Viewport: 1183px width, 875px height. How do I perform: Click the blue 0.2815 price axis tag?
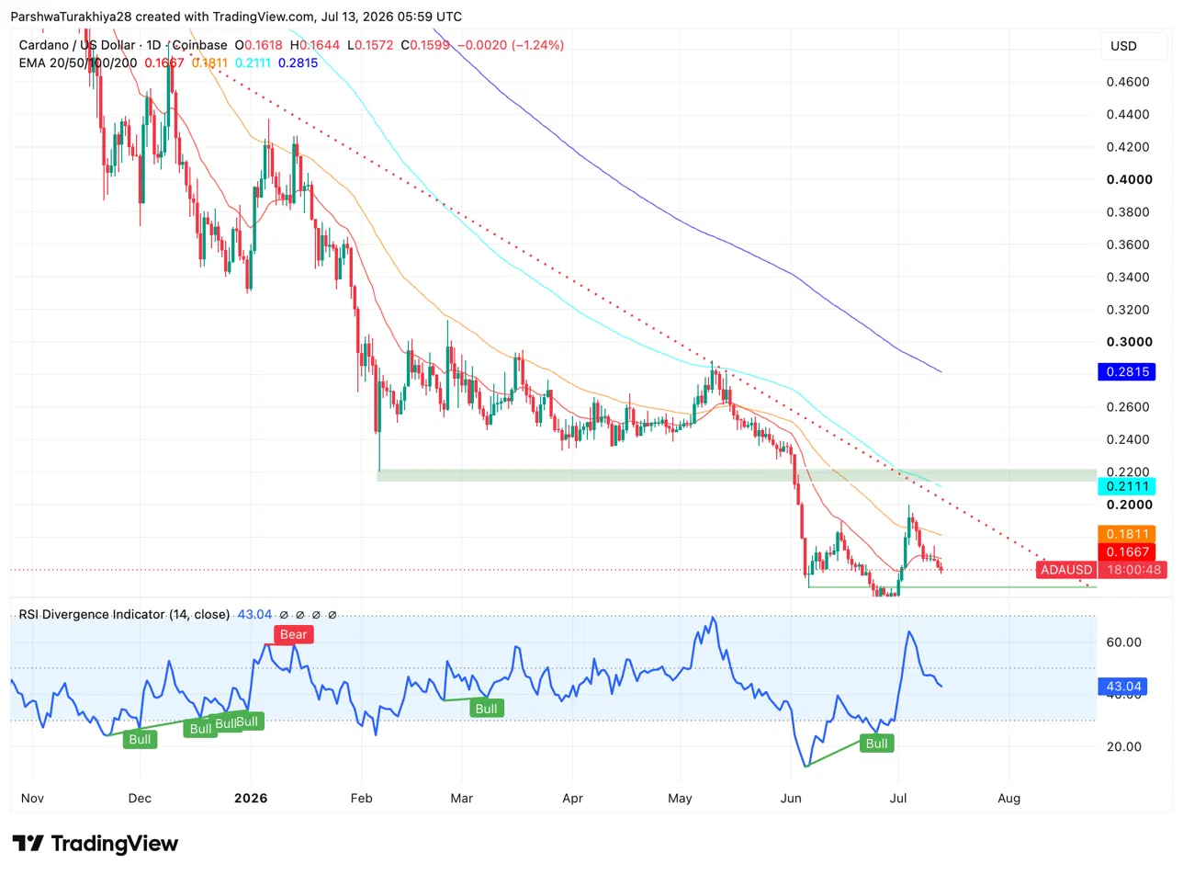pyautogui.click(x=1126, y=372)
